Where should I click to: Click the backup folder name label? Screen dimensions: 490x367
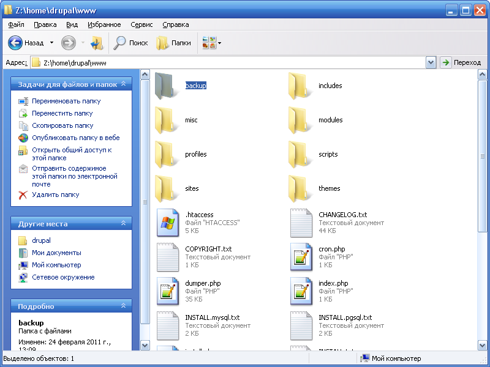coord(196,86)
